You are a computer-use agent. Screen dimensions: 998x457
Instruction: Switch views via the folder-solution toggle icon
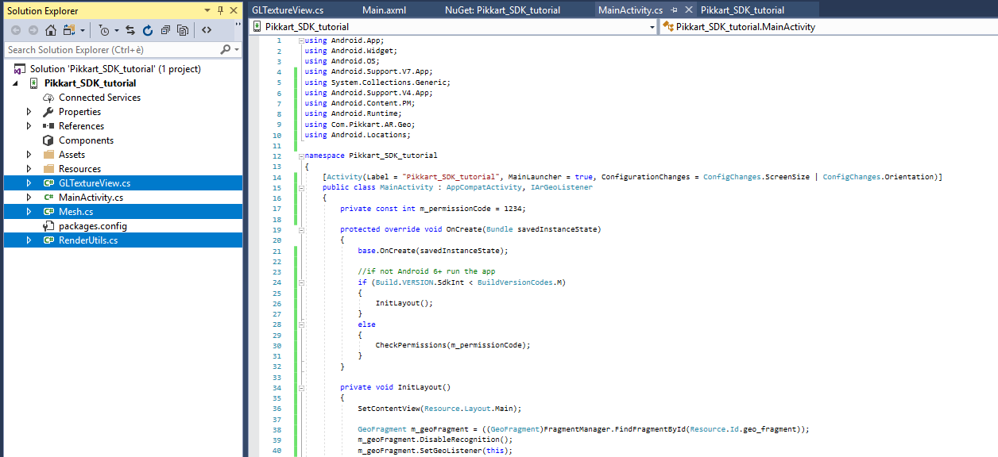click(x=69, y=30)
